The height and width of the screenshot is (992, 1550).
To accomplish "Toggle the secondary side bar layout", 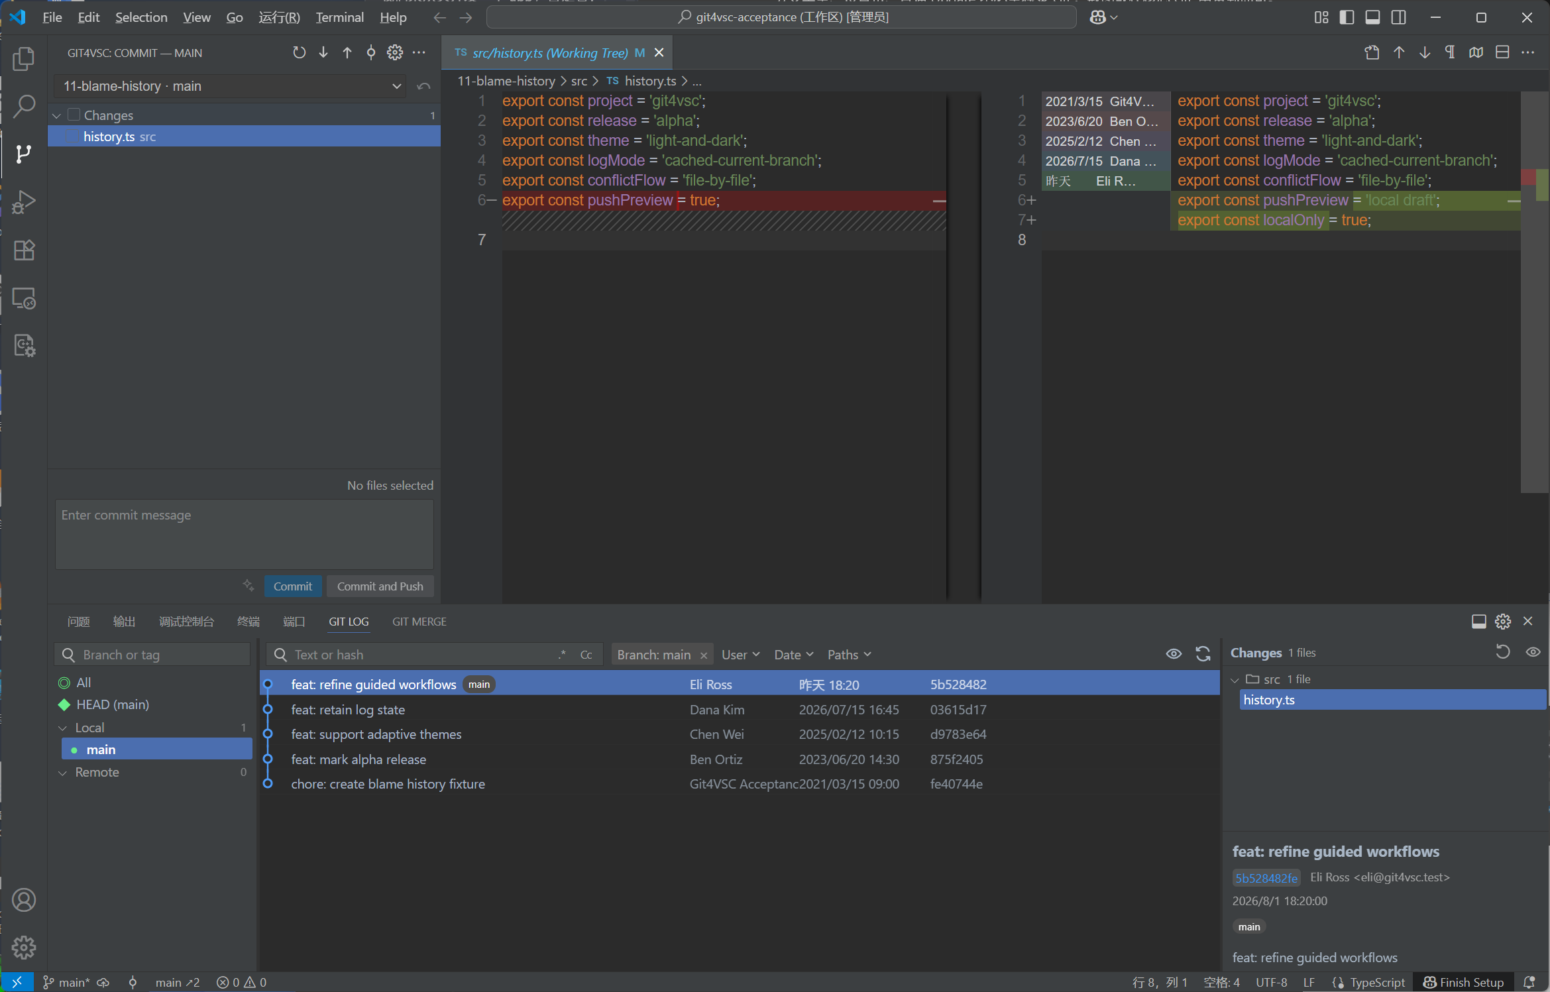I will click(1398, 17).
